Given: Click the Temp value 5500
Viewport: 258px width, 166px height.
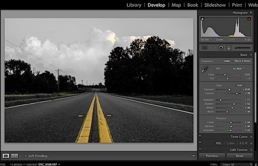Looking at the screenshot, I should click(247, 75).
